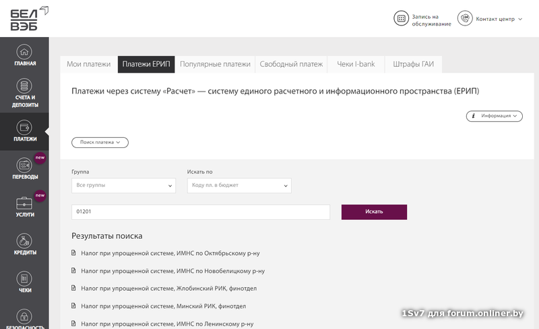Open the Чеки I-bank tab
The height and width of the screenshot is (329, 539).
pyautogui.click(x=356, y=64)
